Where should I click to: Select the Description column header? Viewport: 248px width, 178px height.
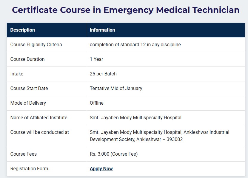coord(23,30)
